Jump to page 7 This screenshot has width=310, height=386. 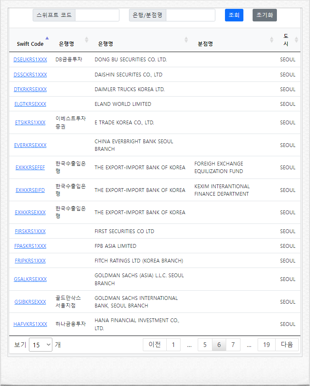click(233, 345)
